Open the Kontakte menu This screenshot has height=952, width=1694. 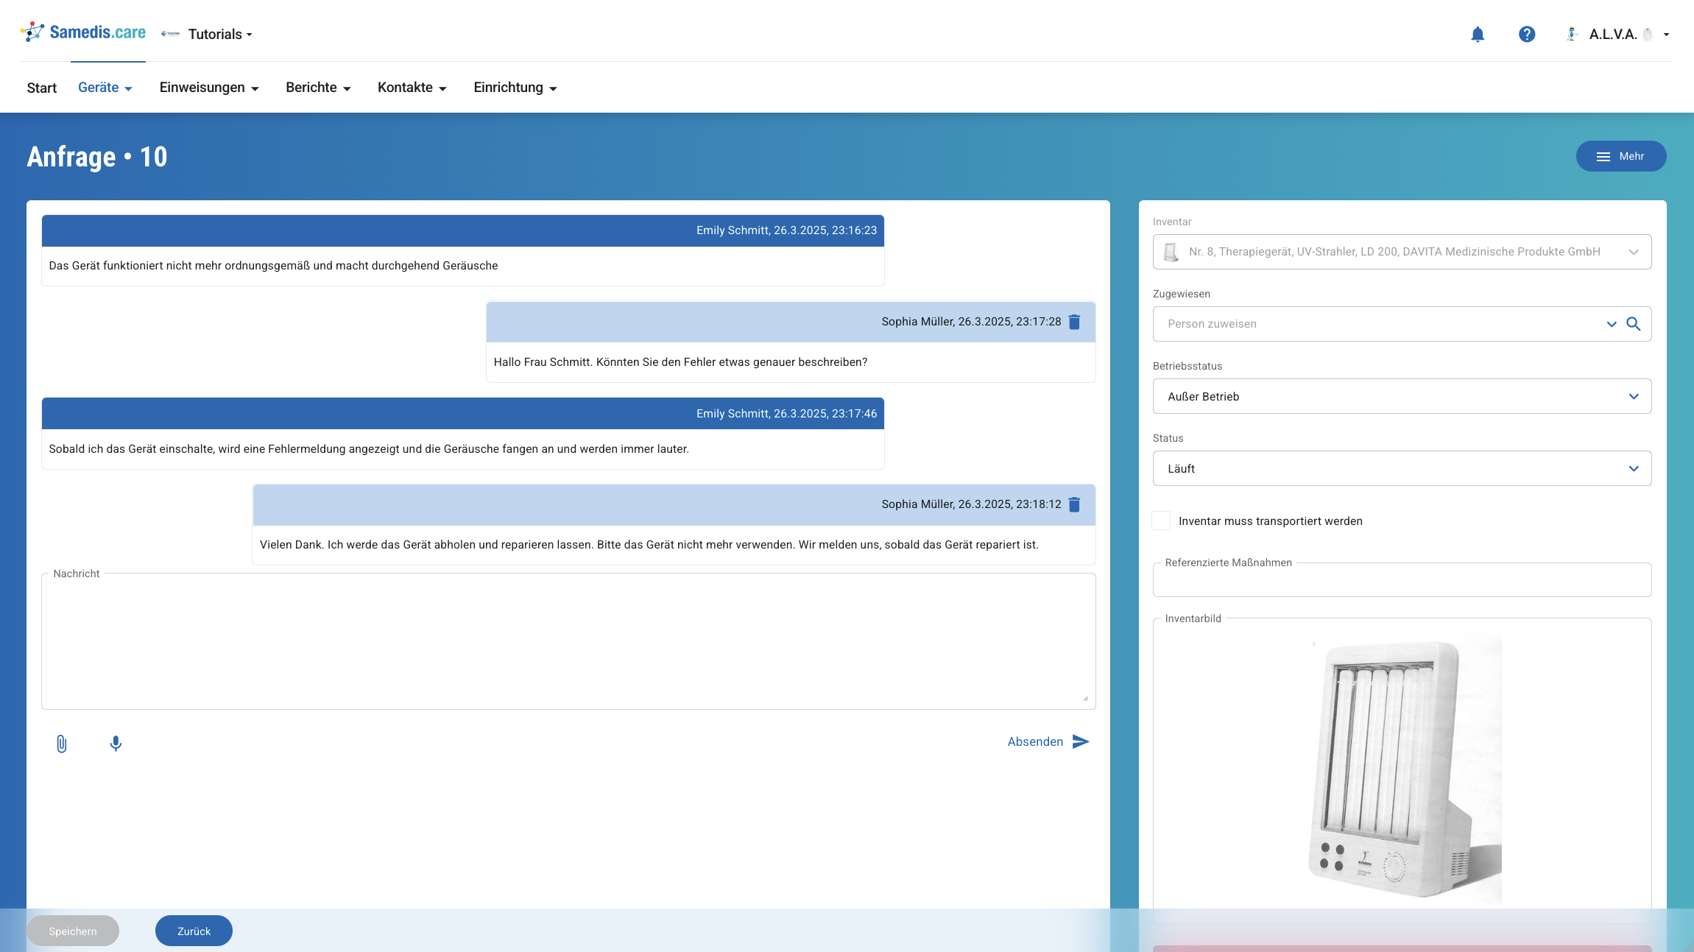(x=412, y=88)
